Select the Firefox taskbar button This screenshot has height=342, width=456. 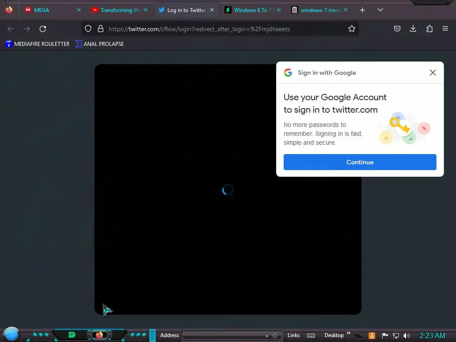pyautogui.click(x=99, y=335)
